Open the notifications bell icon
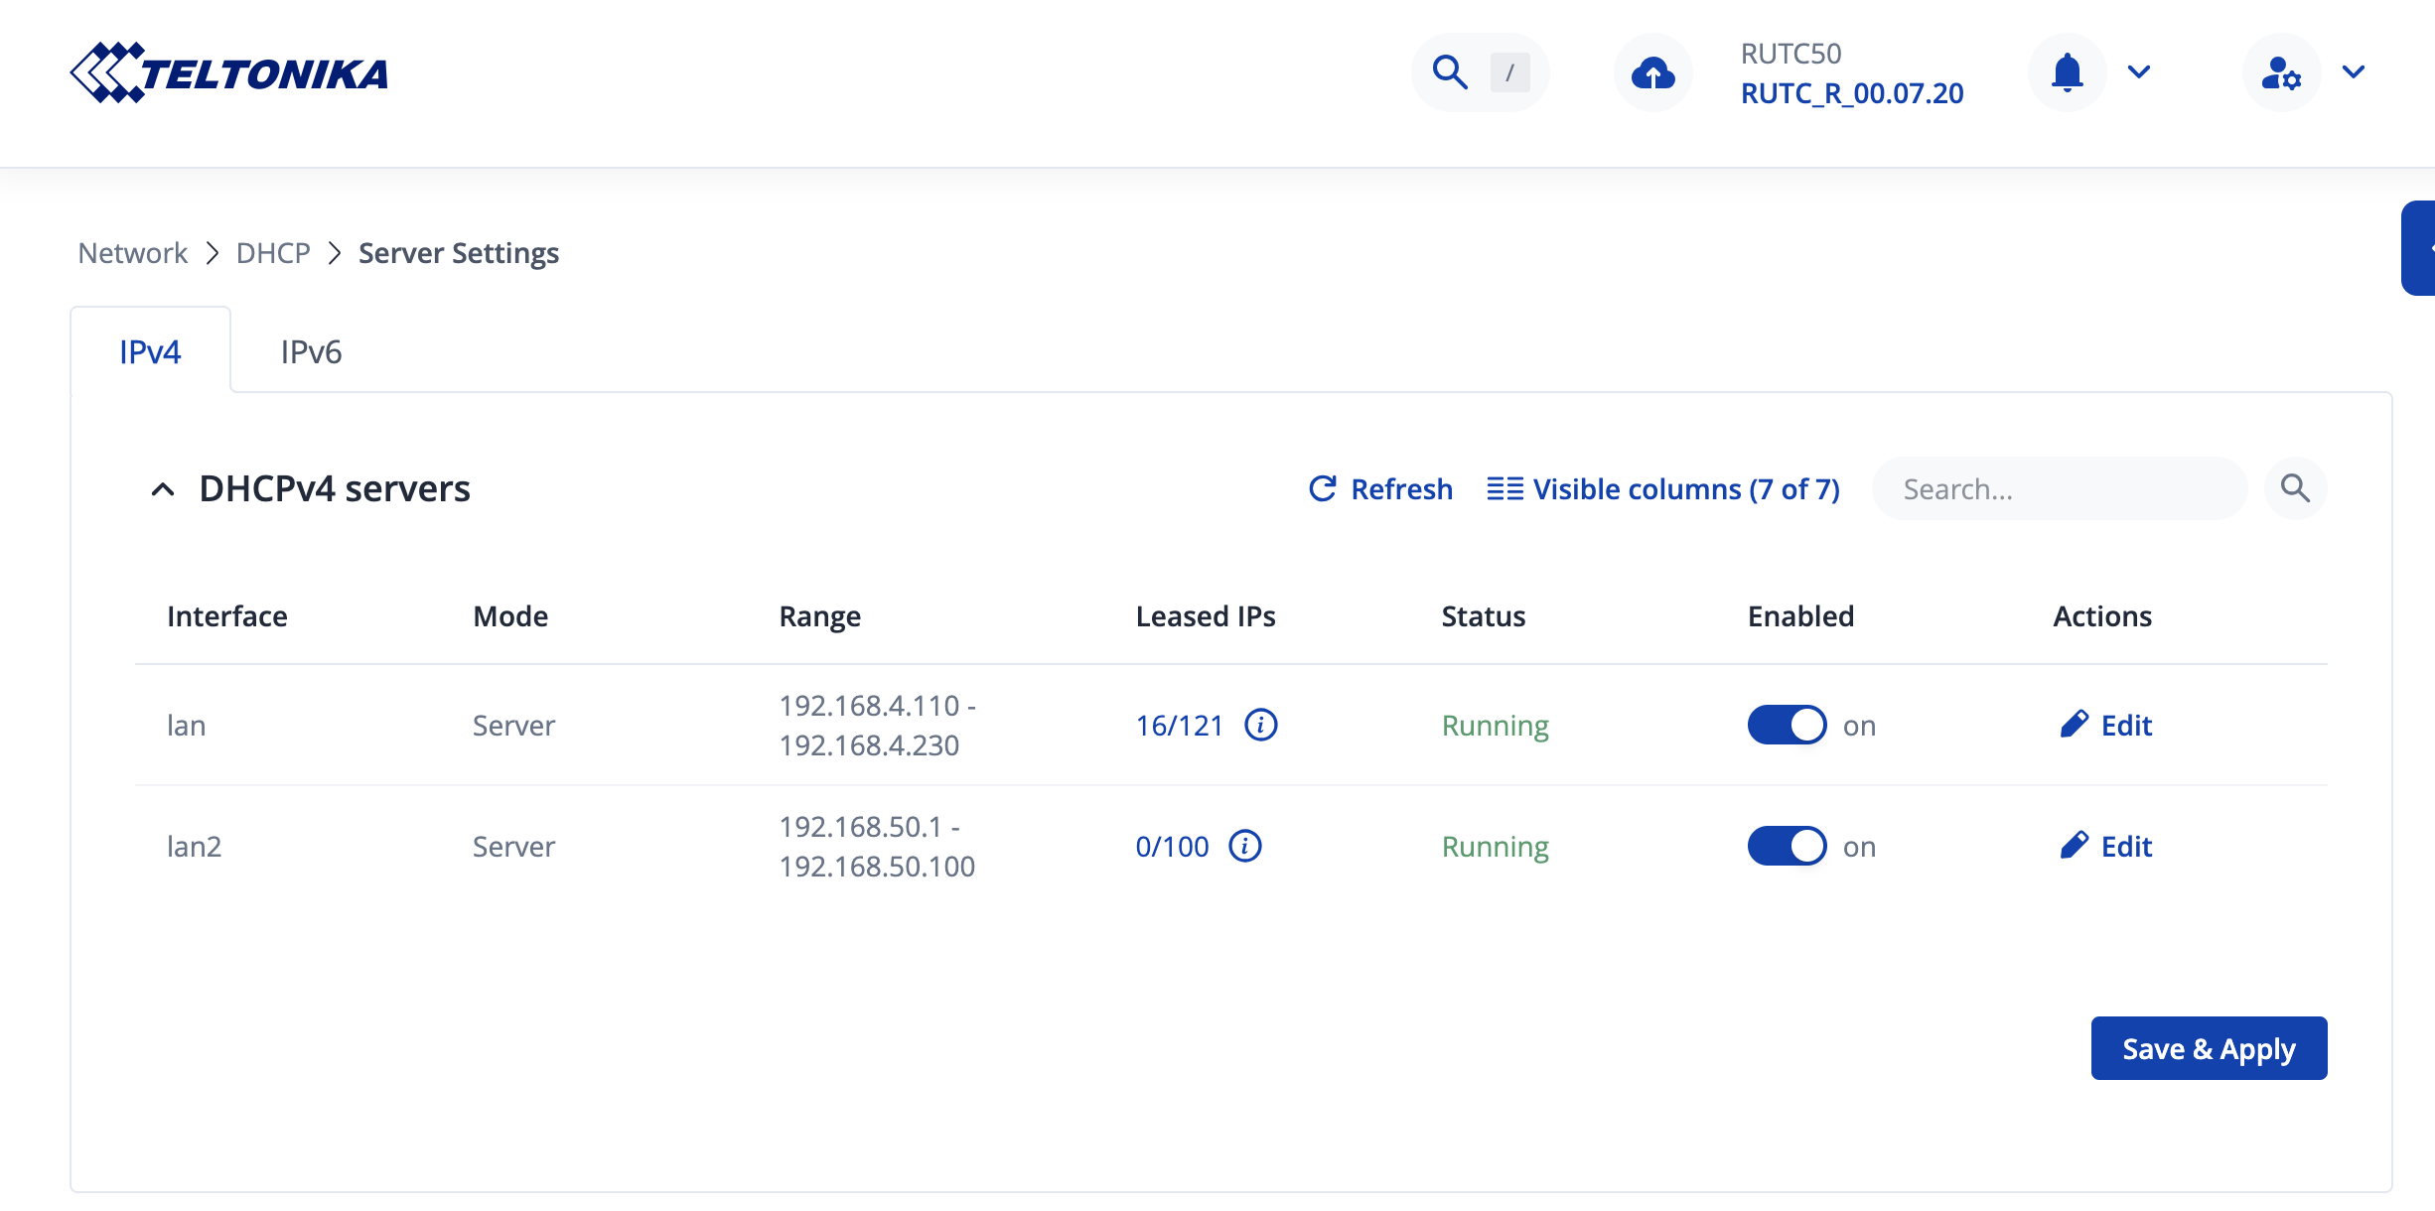 pyautogui.click(x=2067, y=72)
